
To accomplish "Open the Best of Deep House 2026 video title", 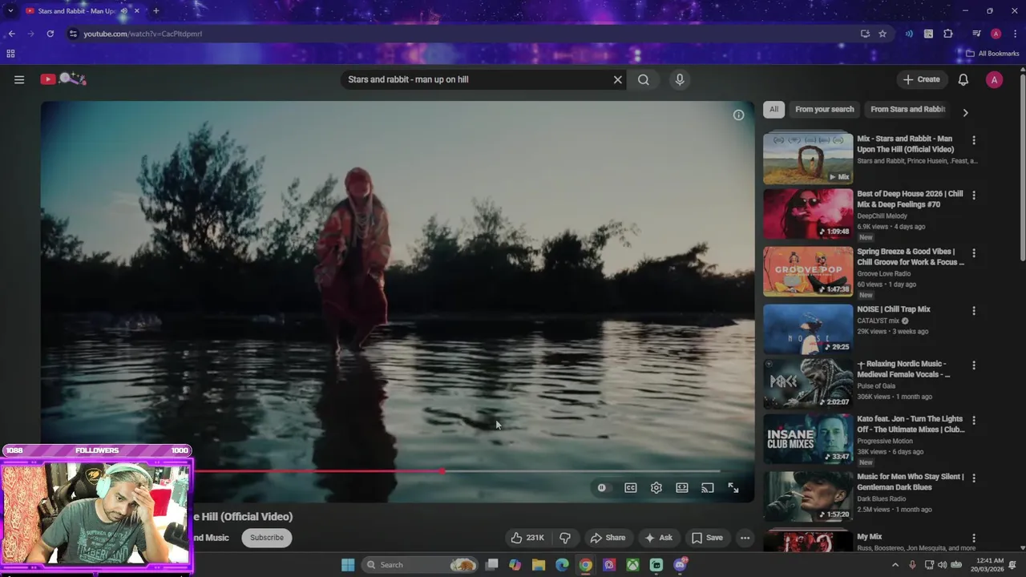I will click(x=910, y=199).
